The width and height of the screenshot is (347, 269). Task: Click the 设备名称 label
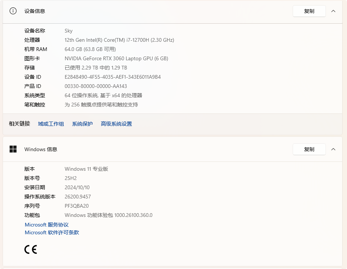tap(35, 31)
